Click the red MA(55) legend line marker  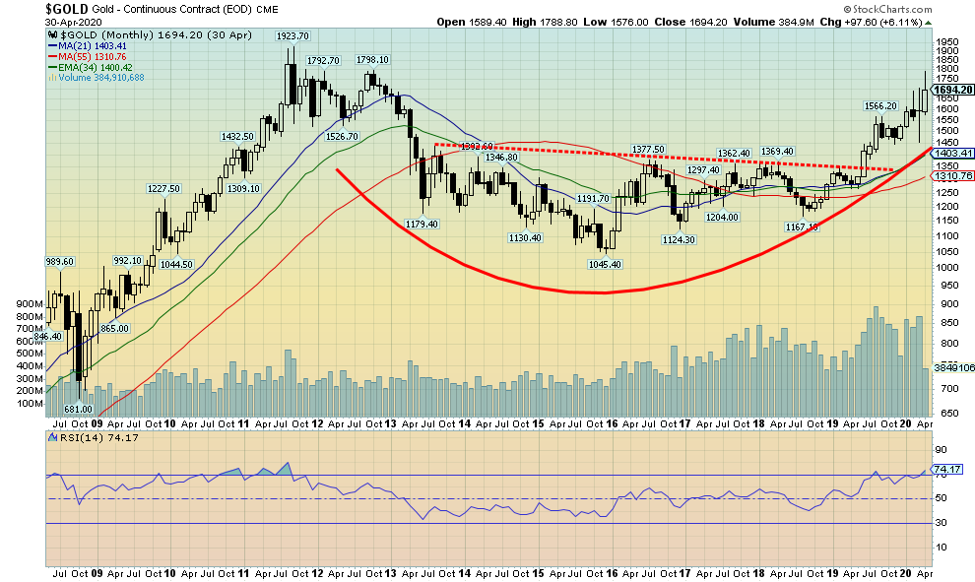point(50,55)
